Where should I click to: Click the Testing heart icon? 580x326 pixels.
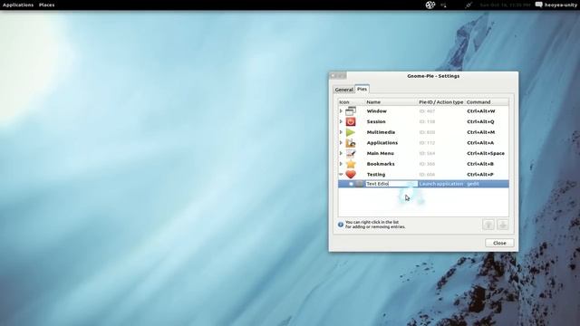coord(351,175)
